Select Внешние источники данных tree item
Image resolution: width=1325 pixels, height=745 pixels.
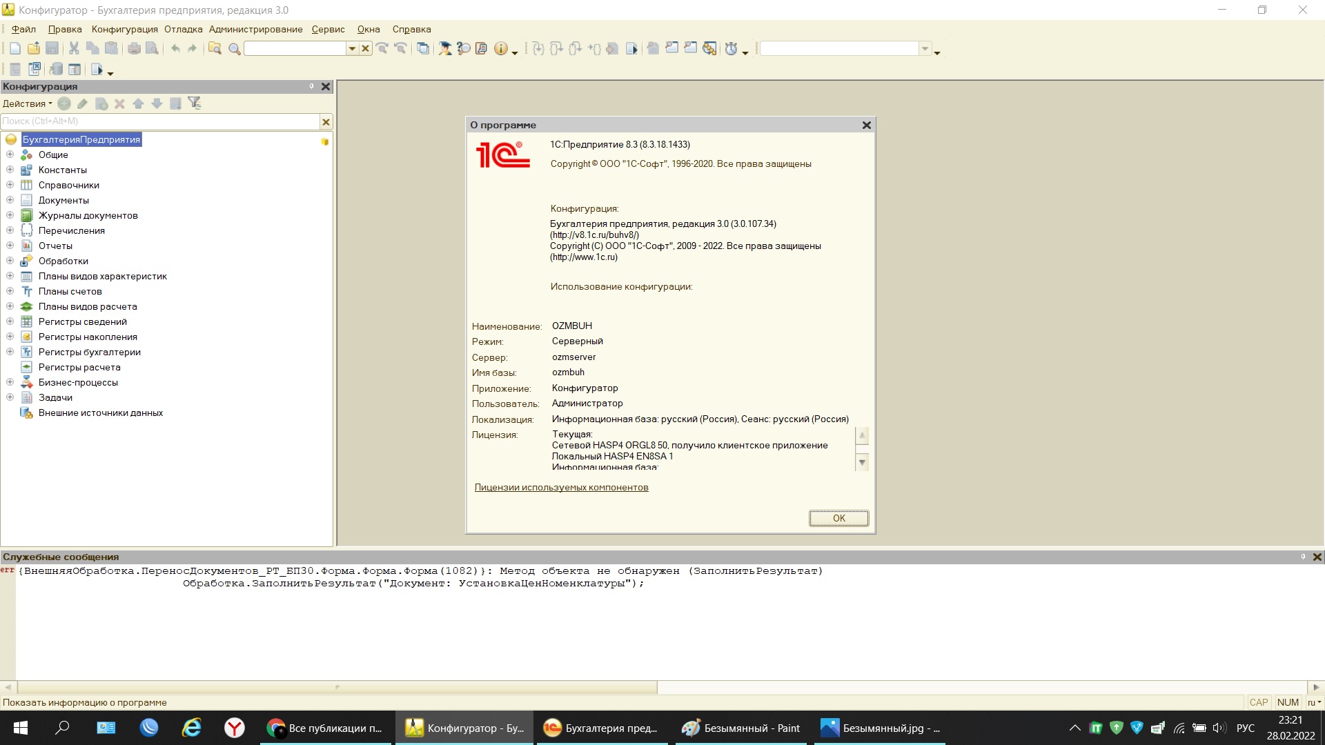pos(101,413)
